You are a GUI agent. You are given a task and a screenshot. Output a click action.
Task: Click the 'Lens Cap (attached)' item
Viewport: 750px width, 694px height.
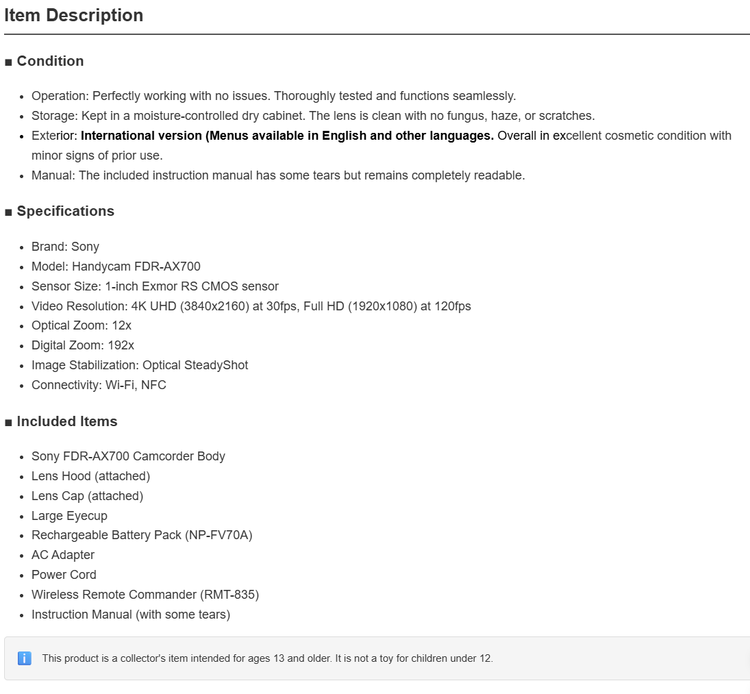(x=88, y=496)
